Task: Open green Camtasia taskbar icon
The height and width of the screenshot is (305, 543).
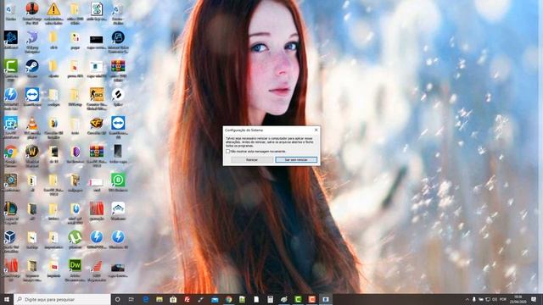Action: click(x=298, y=299)
